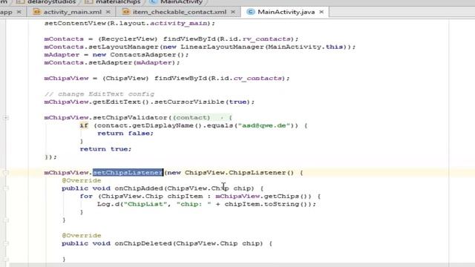Click onChipAdded closing-brace fold marker
The height and width of the screenshot is (267, 475).
6,220
